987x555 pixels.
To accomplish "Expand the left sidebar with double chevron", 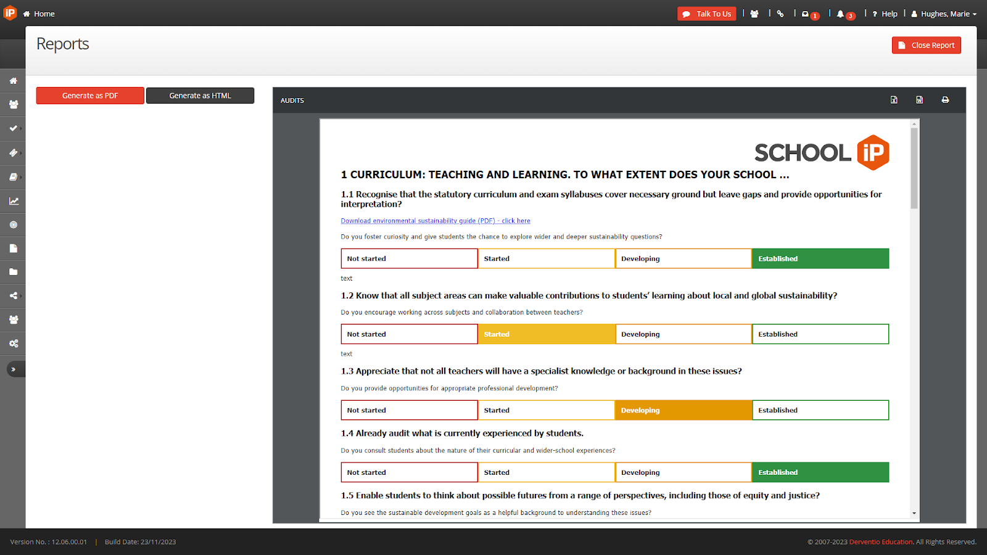I will tap(14, 369).
